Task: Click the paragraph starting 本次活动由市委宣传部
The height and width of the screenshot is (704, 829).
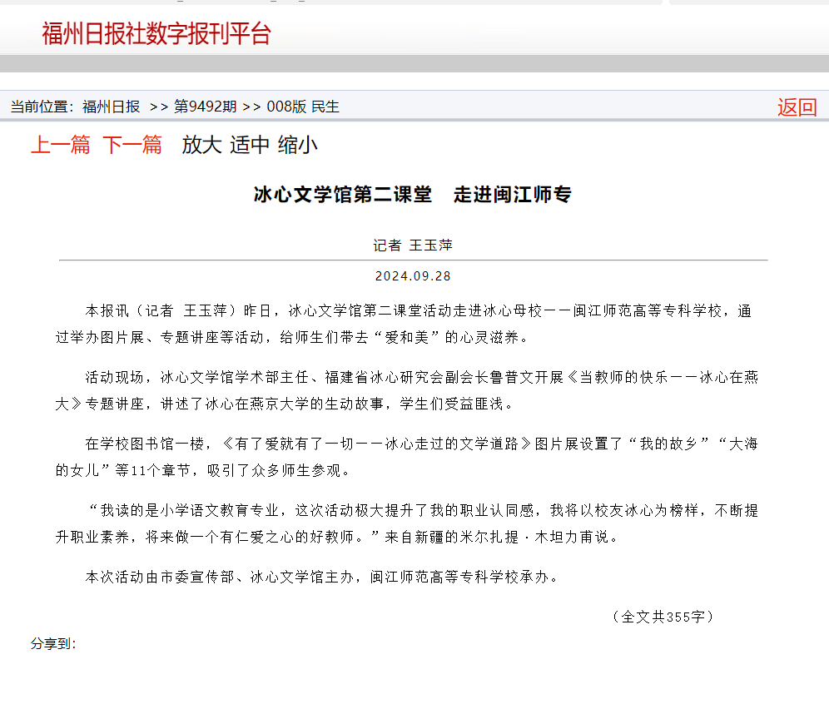Action: click(x=322, y=577)
